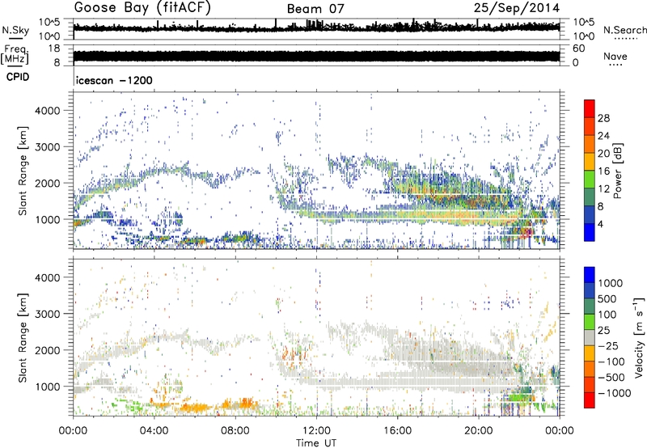
Task: Click the 'Goose Bay (fitACF)' plot title
Action: pos(142,8)
